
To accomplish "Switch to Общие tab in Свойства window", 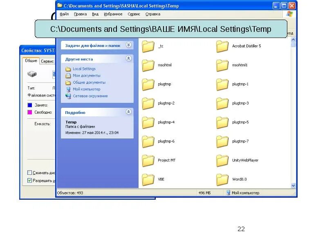I will pyautogui.click(x=31, y=60).
